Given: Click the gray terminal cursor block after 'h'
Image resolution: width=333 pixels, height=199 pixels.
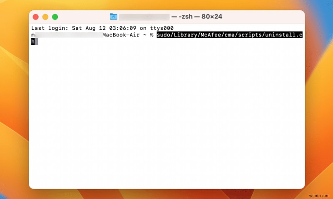Looking at the screenshot, I should tap(36, 41).
